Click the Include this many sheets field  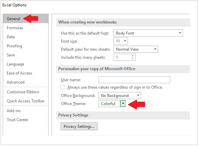[x=125, y=57]
